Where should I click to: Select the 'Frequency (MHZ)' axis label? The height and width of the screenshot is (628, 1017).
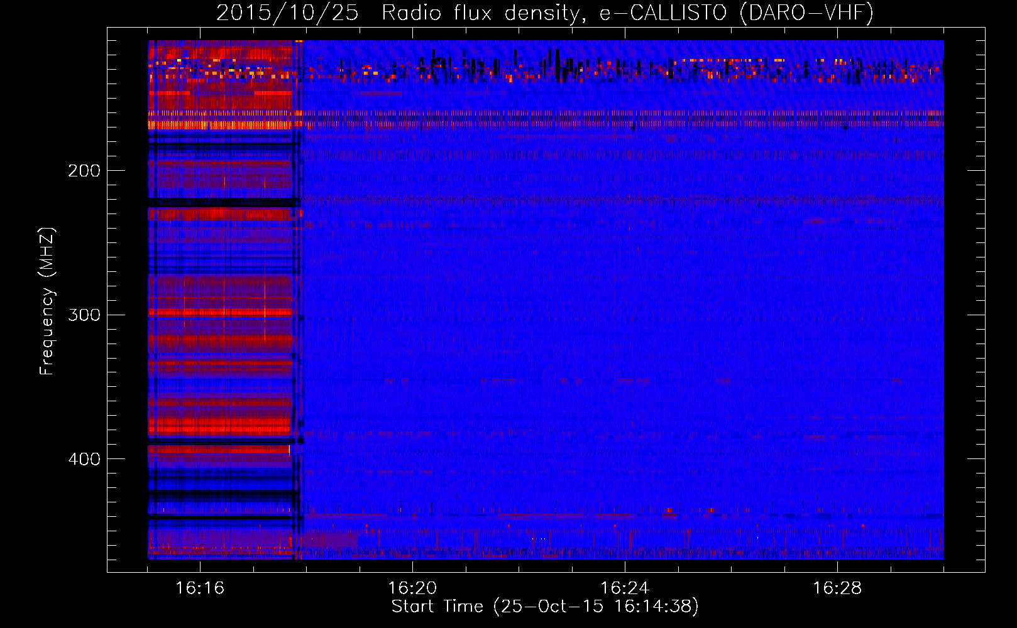click(x=48, y=301)
